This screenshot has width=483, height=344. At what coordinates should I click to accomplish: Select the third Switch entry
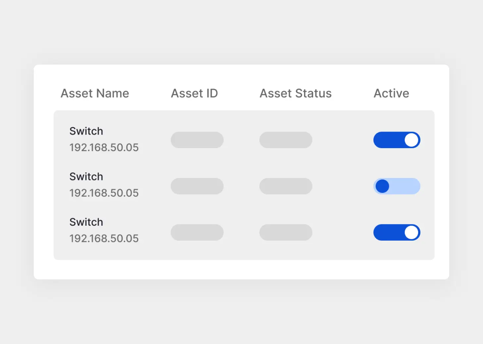pos(86,222)
